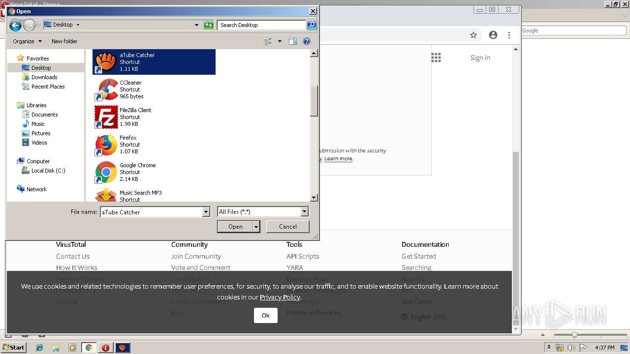Image resolution: width=630 pixels, height=354 pixels.
Task: Open the help icon in dialog toolbar
Action: [x=307, y=41]
